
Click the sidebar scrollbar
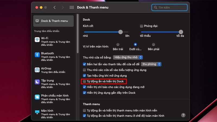pyautogui.click(x=78, y=33)
